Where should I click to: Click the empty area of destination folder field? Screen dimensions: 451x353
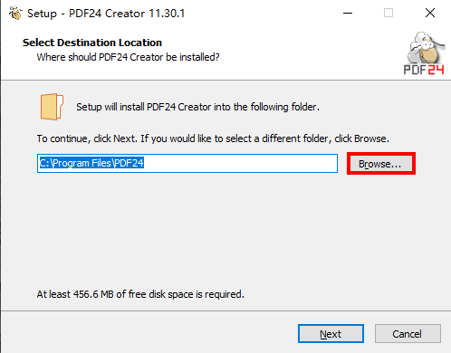click(240, 163)
